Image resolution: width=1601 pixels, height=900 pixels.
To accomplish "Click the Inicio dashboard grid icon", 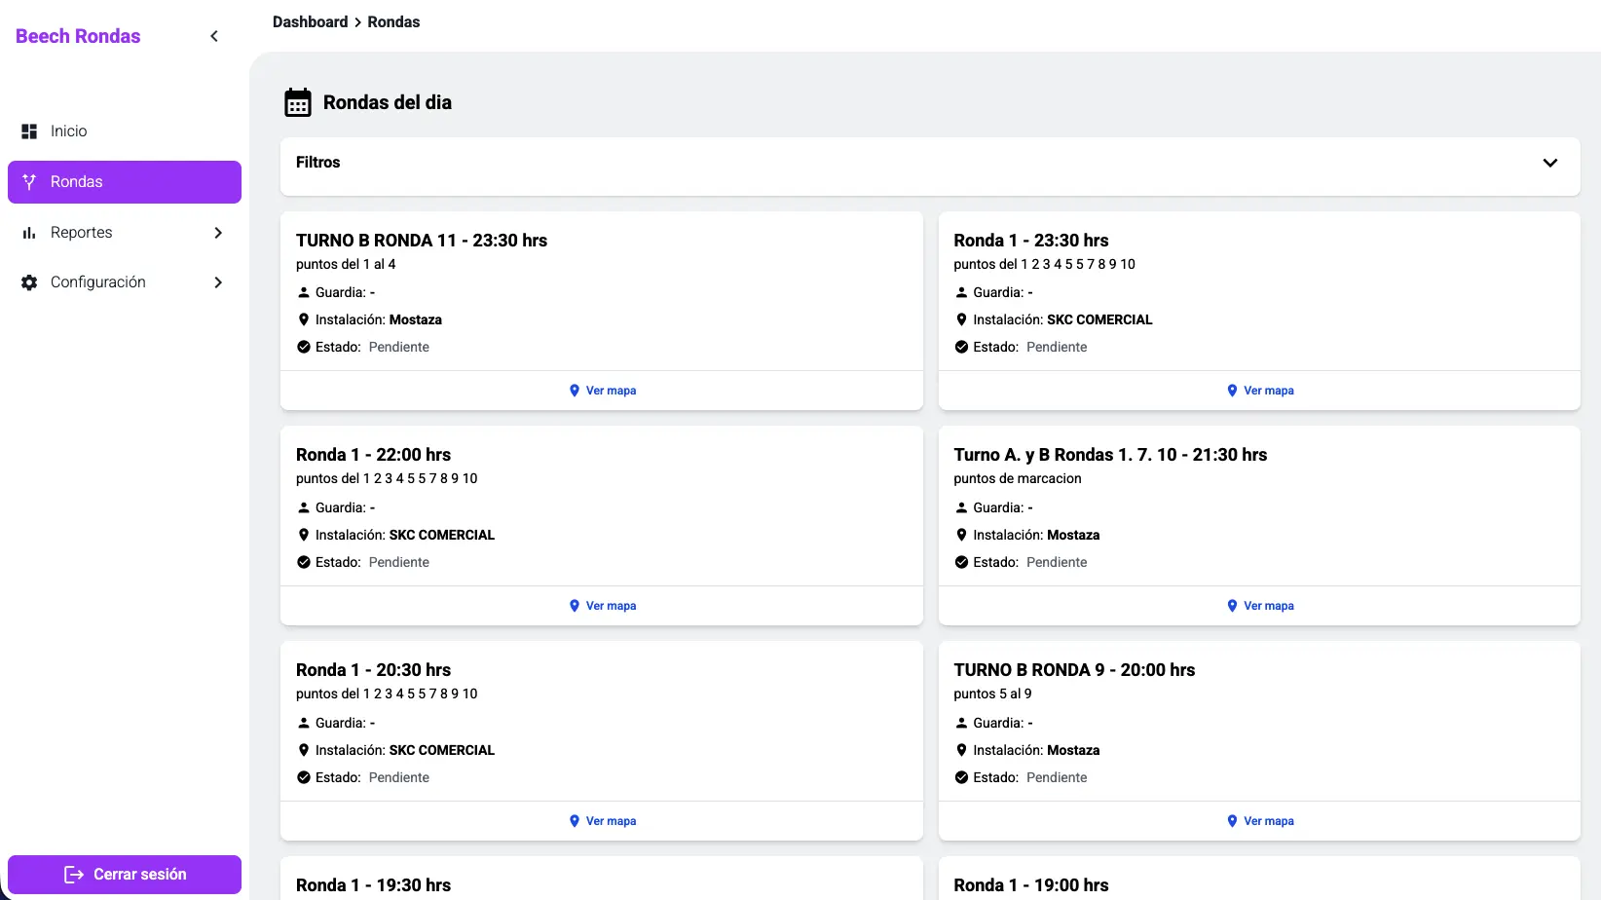I will (29, 131).
